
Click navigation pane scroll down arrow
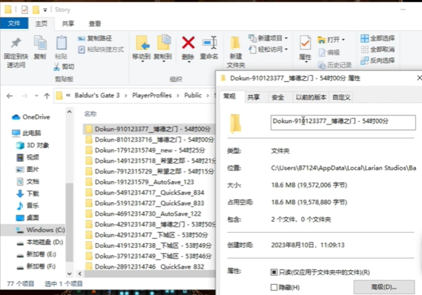(x=69, y=274)
